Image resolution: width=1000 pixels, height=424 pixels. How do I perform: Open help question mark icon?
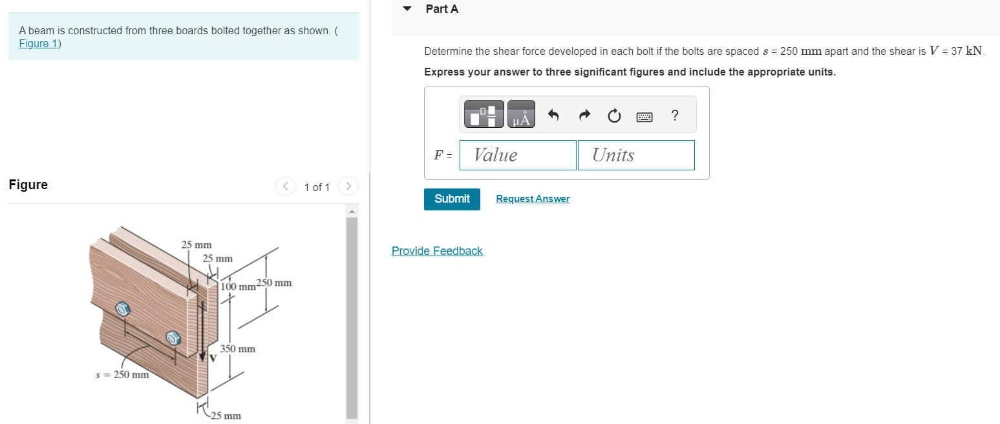click(675, 116)
